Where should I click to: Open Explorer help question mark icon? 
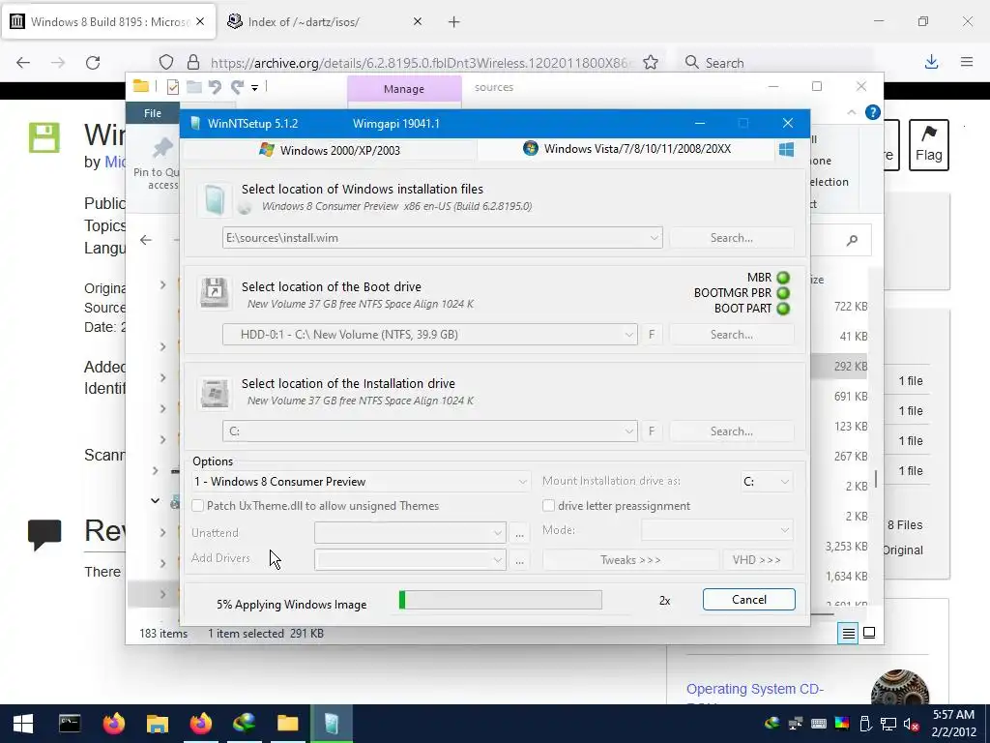click(873, 112)
